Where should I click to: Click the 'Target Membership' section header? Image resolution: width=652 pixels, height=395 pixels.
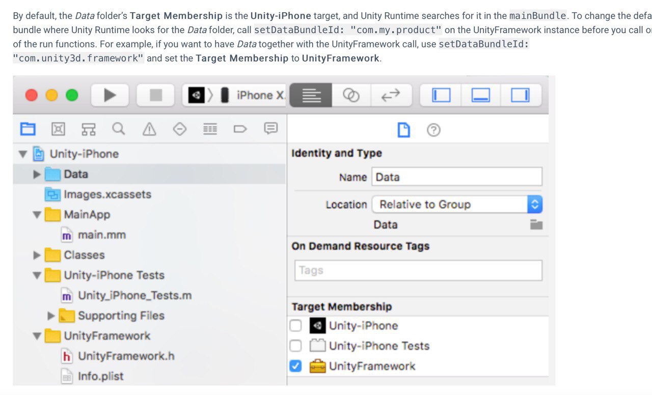[x=341, y=307]
